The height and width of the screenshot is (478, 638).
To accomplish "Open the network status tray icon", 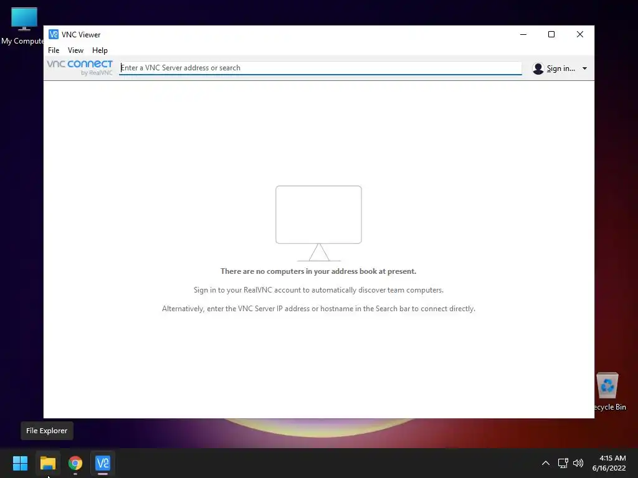I will coord(563,463).
